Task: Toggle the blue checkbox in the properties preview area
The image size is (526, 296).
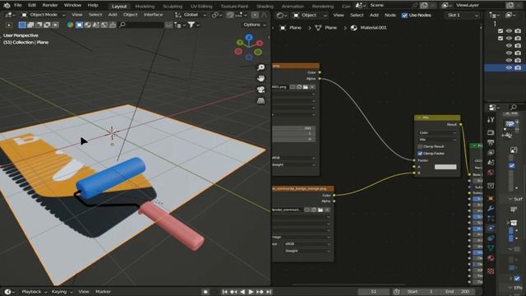Action: 511,165
